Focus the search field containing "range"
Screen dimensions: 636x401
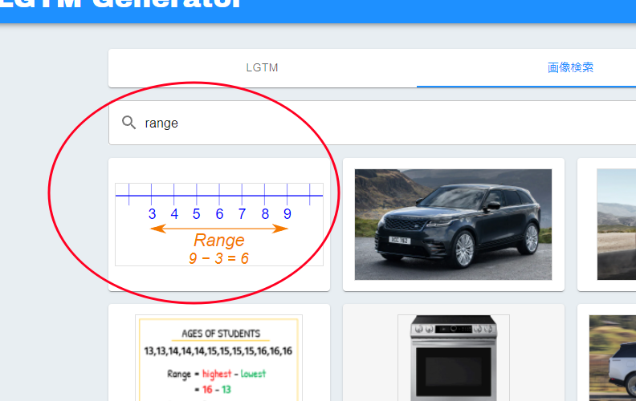[373, 123]
